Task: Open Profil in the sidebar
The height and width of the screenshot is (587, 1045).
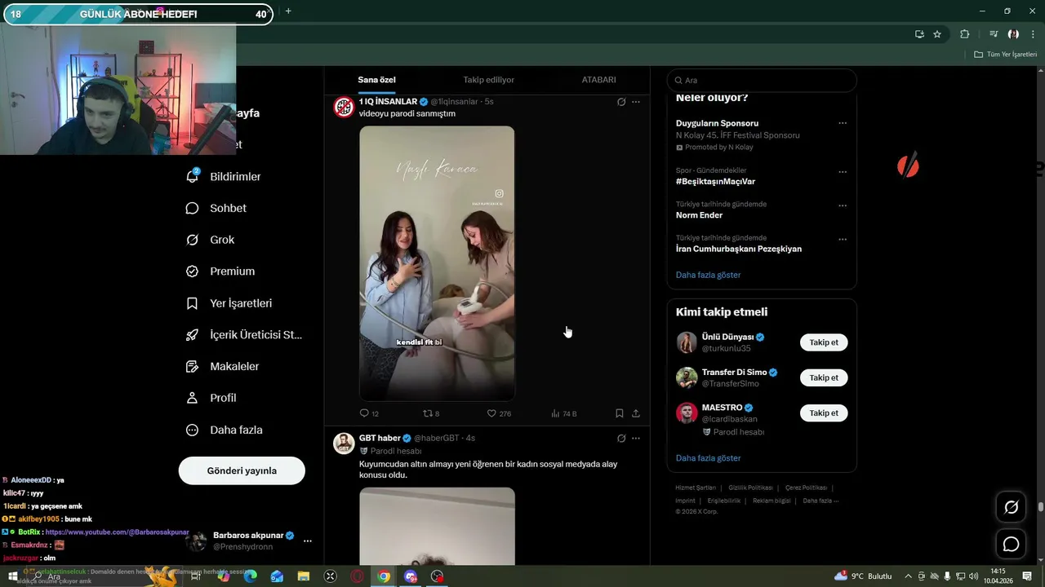Action: coord(211,398)
